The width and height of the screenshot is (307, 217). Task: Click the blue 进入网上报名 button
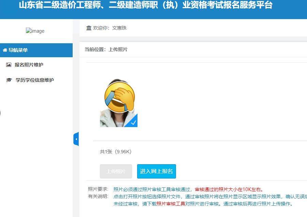156,171
